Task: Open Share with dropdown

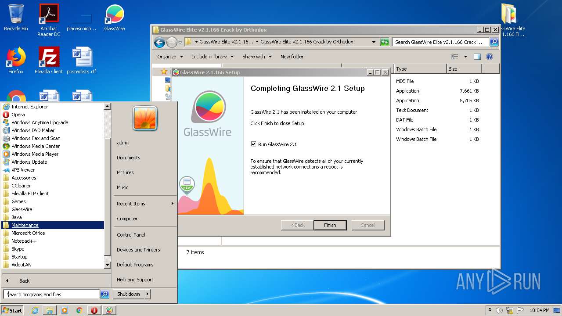Action: coord(257,57)
